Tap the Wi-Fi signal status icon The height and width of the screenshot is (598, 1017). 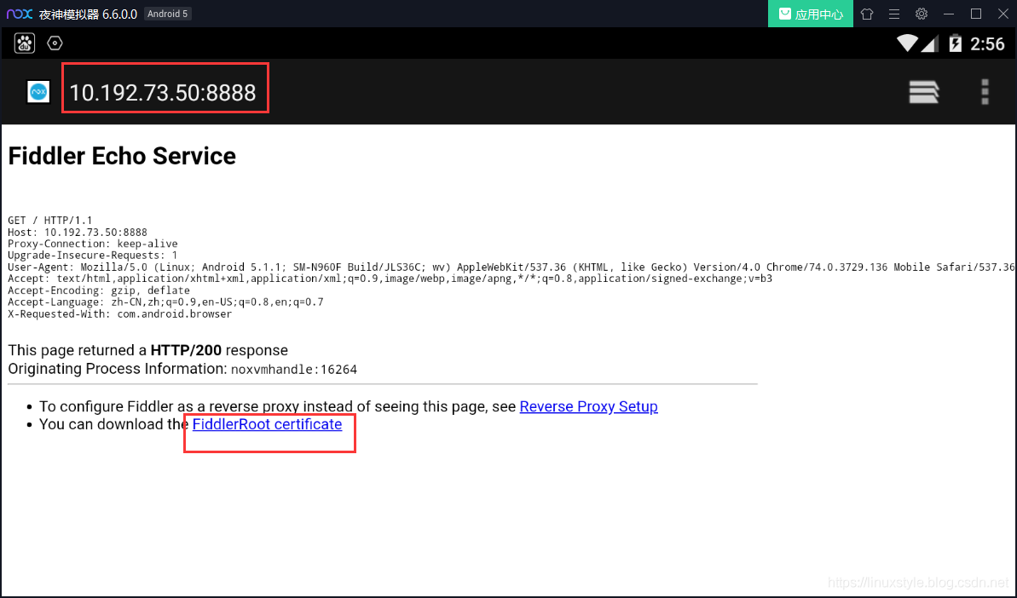(907, 43)
